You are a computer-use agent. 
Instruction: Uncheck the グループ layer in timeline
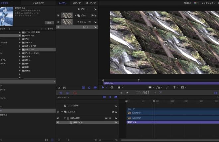point(58,112)
